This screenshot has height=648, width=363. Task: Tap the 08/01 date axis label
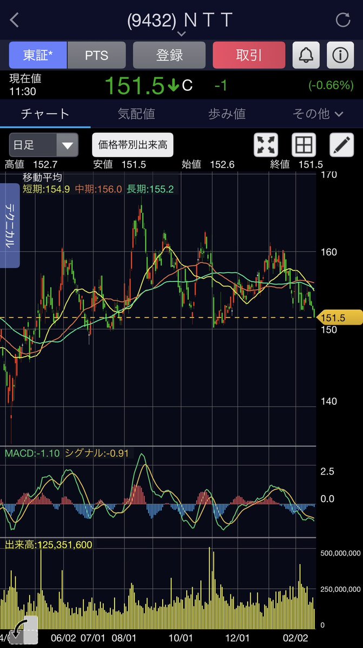tap(124, 638)
